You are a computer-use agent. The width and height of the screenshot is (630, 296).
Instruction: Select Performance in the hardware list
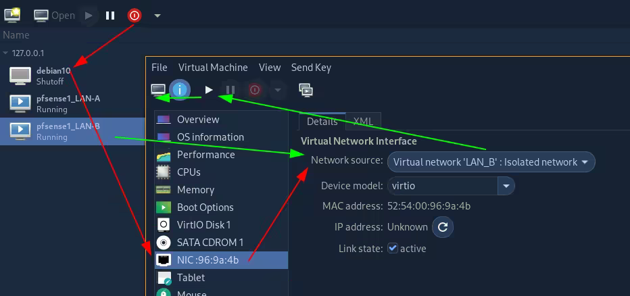click(x=222, y=155)
